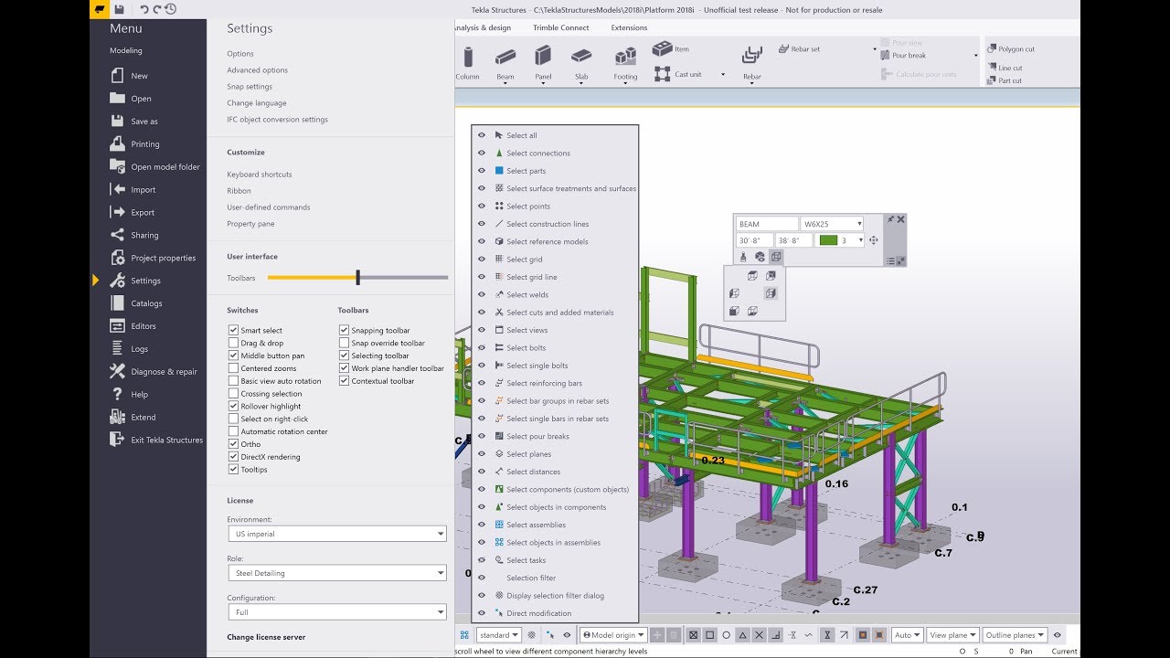The image size is (1170, 658).
Task: Open the View plane dropdown
Action: click(x=952, y=634)
